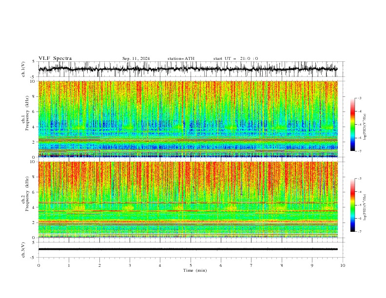Click the "9" tick on time axis
This screenshot has width=386, height=298.
[x=312, y=265]
